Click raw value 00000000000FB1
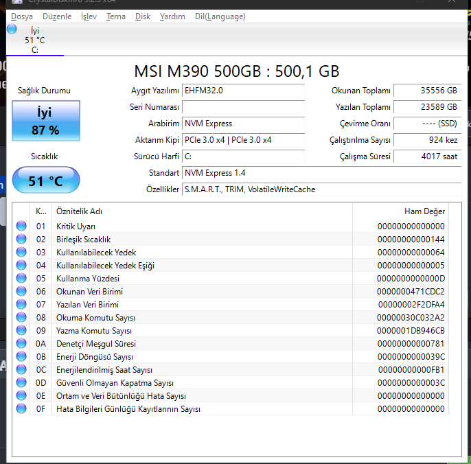Viewport: 471px width, 464px height. [x=411, y=370]
